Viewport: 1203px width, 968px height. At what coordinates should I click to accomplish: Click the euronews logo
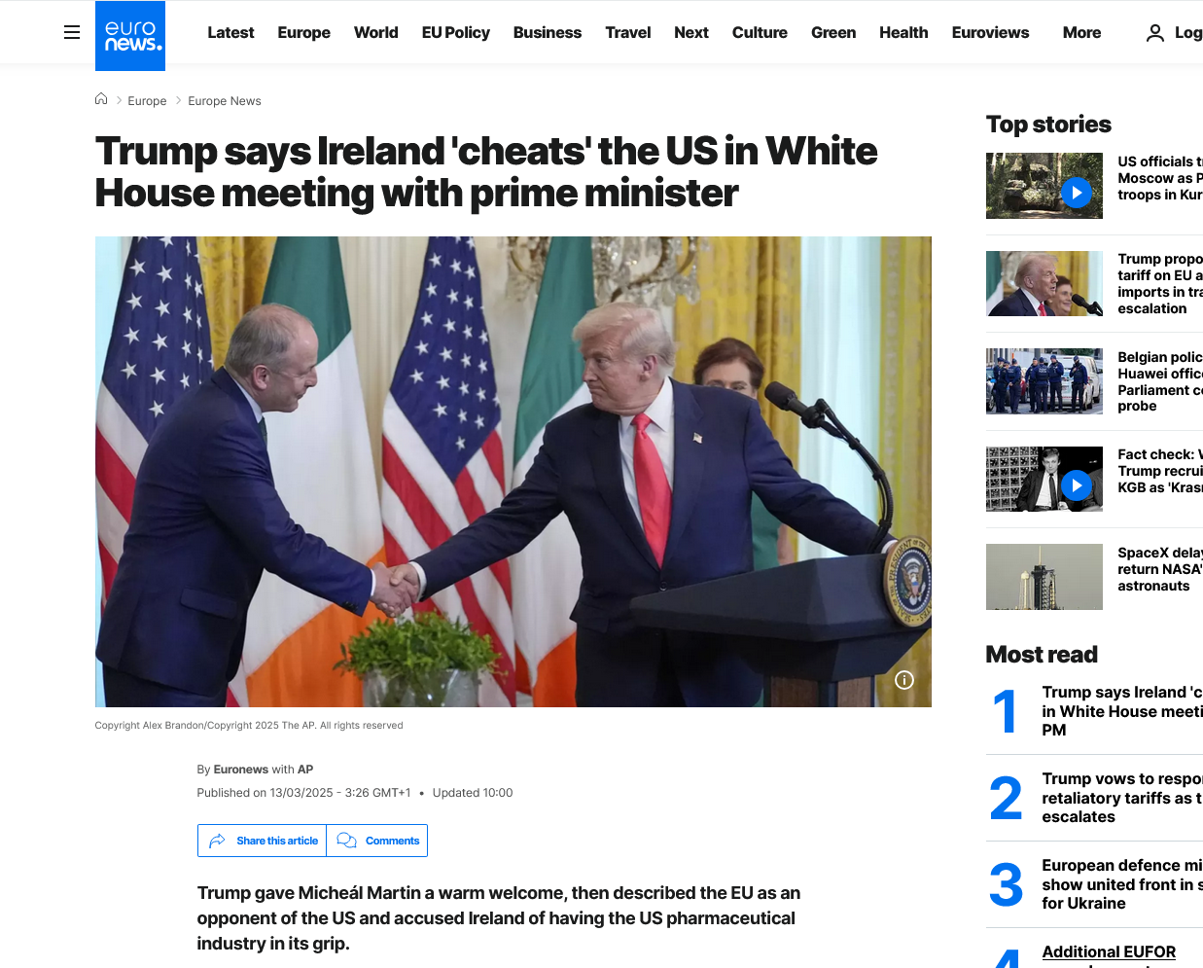pyautogui.click(x=130, y=36)
